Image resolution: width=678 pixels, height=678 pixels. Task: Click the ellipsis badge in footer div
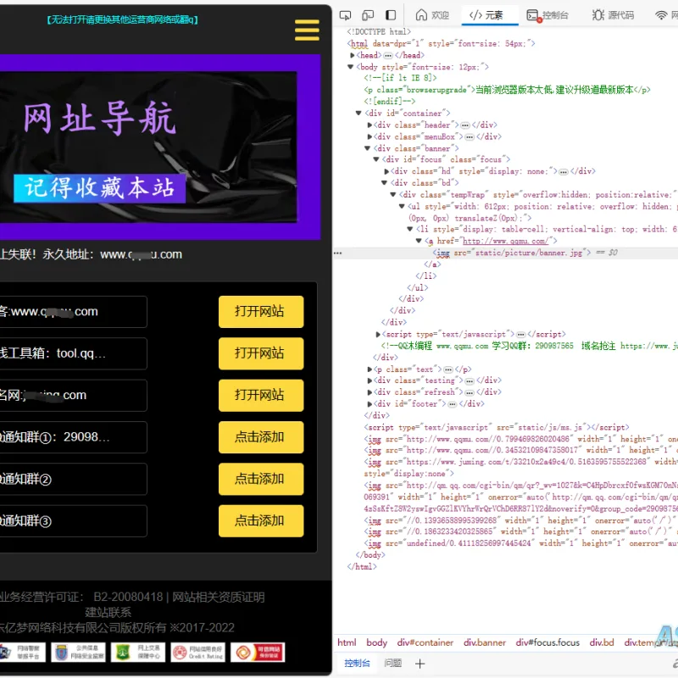pyautogui.click(x=452, y=404)
